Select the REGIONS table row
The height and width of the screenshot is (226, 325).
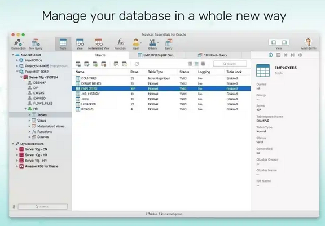pos(161,109)
